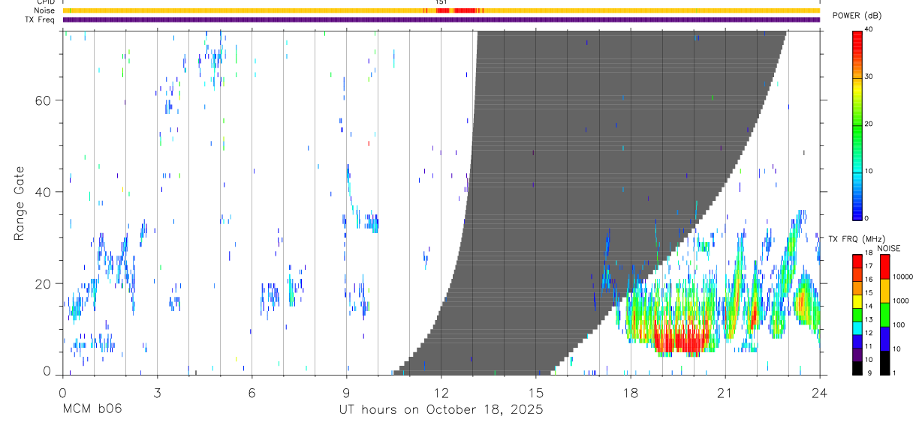Click the 1000 label on NOISE scale
The width and height of the screenshot is (922, 425).
pyautogui.click(x=902, y=301)
